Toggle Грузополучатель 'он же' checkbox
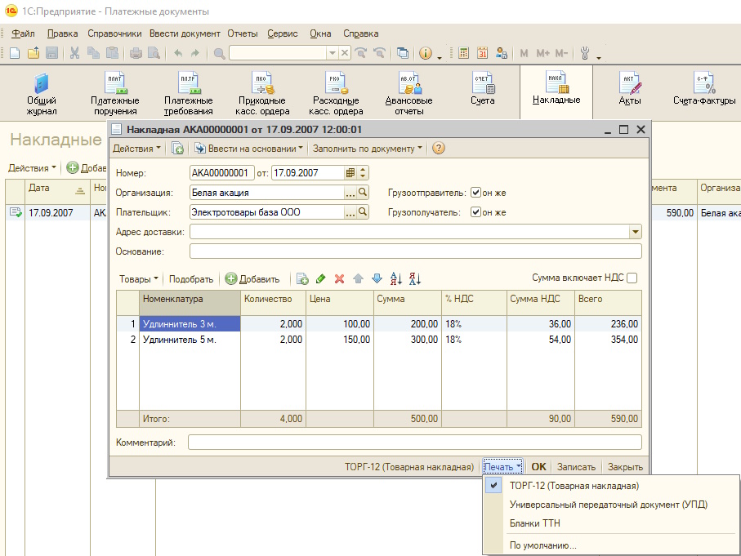The image size is (741, 556). [476, 212]
